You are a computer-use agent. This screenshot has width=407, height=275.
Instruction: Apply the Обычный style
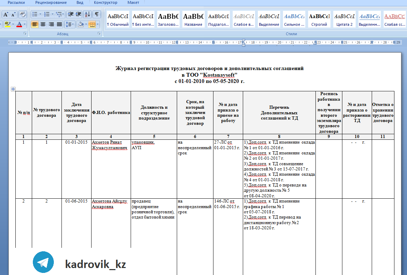click(x=118, y=20)
